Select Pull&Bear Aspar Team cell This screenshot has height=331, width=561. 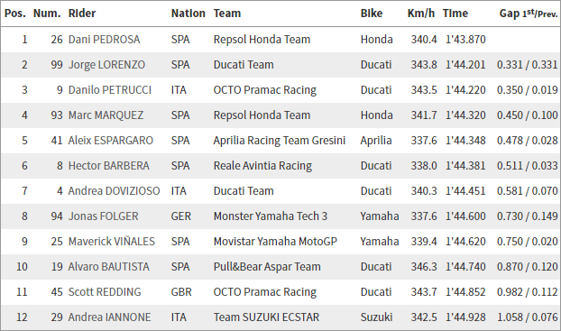[267, 267]
